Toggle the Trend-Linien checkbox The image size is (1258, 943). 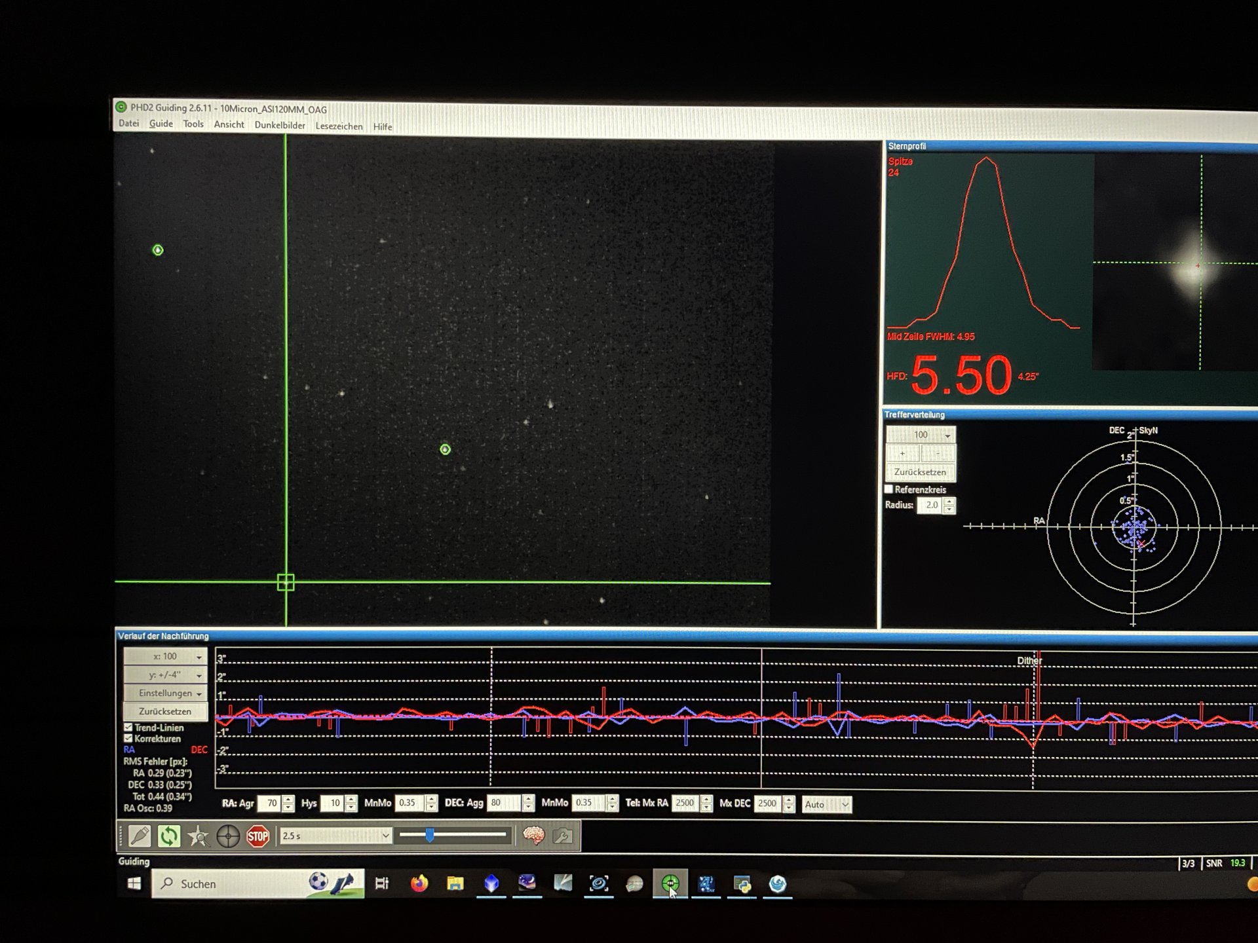tap(128, 727)
